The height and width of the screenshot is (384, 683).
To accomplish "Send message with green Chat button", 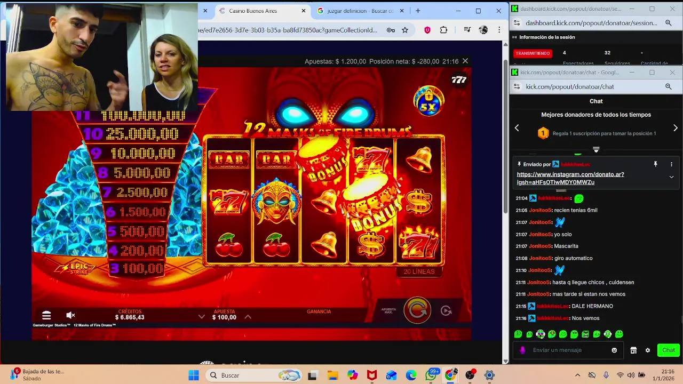I will coord(669,350).
